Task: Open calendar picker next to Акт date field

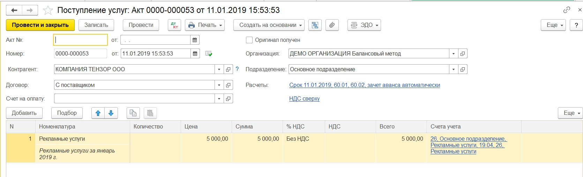Action: (x=195, y=40)
